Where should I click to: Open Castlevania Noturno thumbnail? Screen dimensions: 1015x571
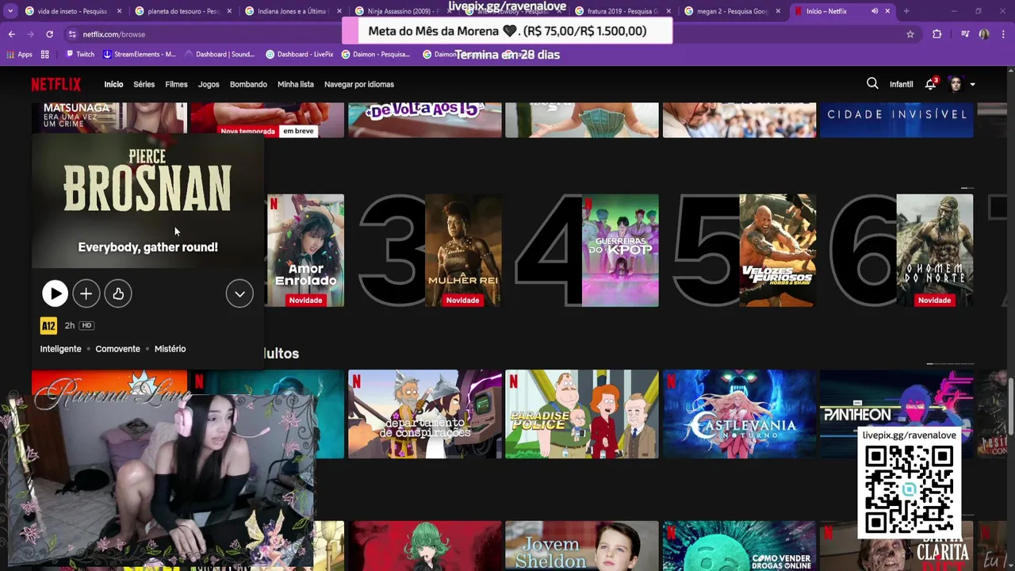[x=739, y=414]
